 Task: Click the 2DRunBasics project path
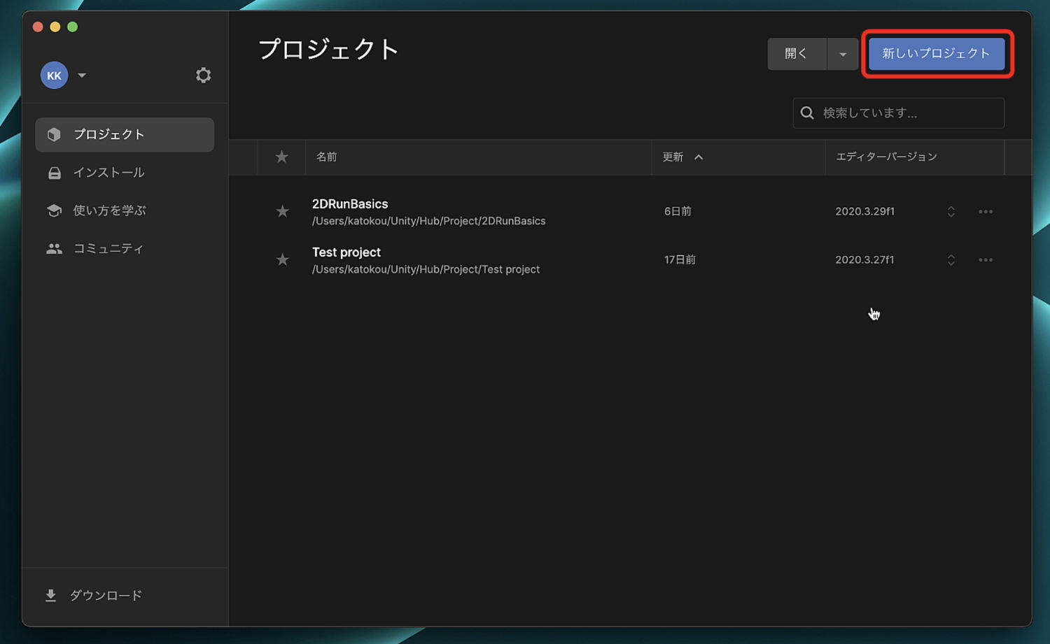pos(428,221)
